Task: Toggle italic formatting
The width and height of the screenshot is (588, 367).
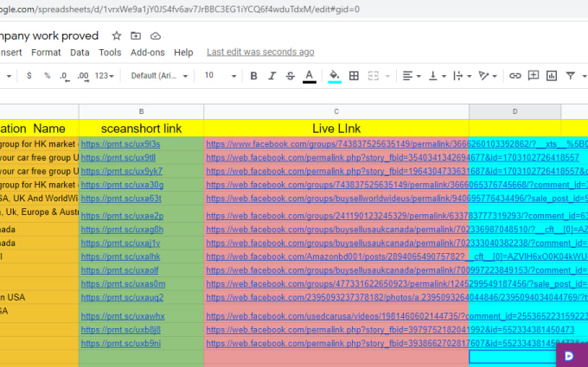Action: pos(272,76)
